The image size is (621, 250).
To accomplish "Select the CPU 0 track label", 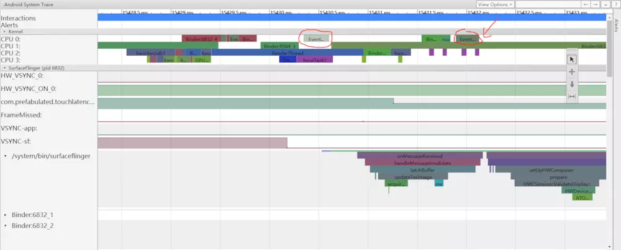I will click(x=11, y=39).
